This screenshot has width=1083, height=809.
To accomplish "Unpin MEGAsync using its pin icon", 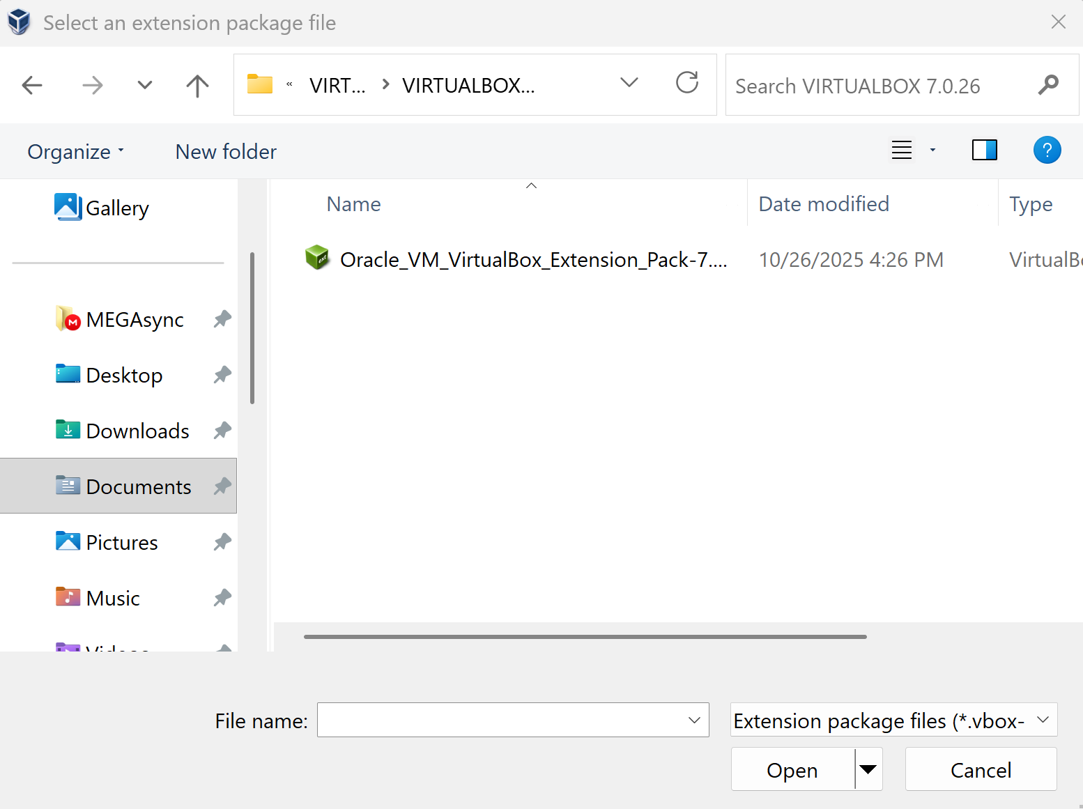I will pos(222,319).
